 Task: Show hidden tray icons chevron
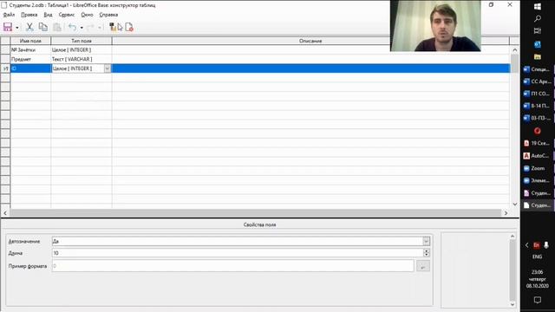[526, 244]
